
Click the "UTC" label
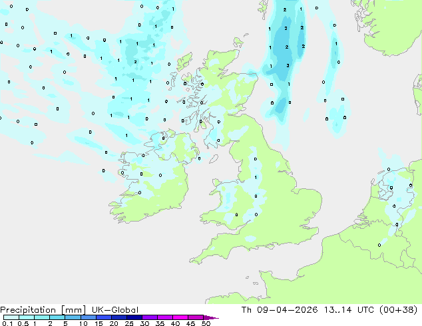(365, 309)
